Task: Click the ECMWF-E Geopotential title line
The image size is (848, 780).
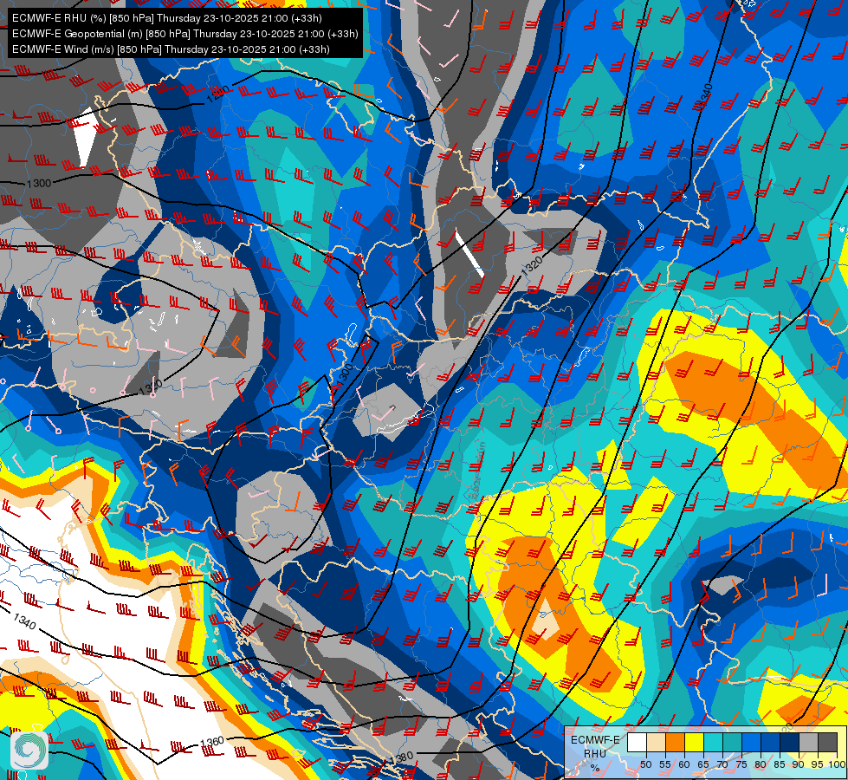Action: click(x=185, y=34)
